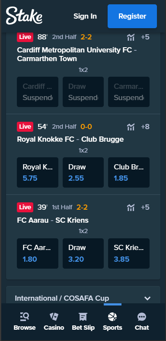
Task: Open stats icon for FC Aarau match
Action: 131,207
